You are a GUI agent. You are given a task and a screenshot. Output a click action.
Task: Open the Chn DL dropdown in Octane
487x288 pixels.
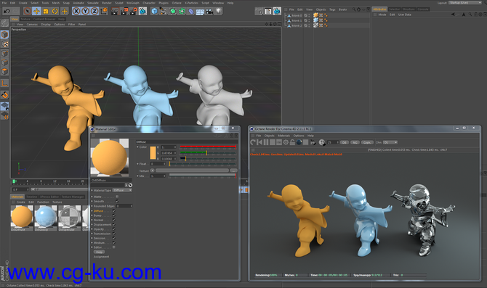(x=390, y=142)
